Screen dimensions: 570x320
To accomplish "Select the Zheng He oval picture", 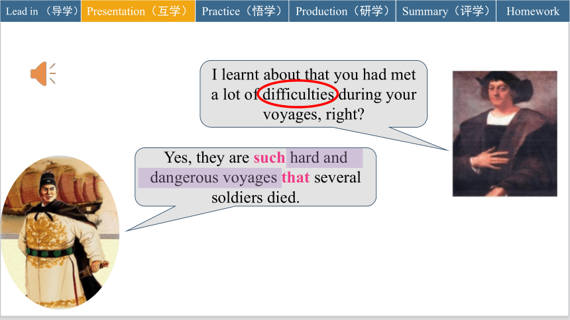I will (x=60, y=232).
